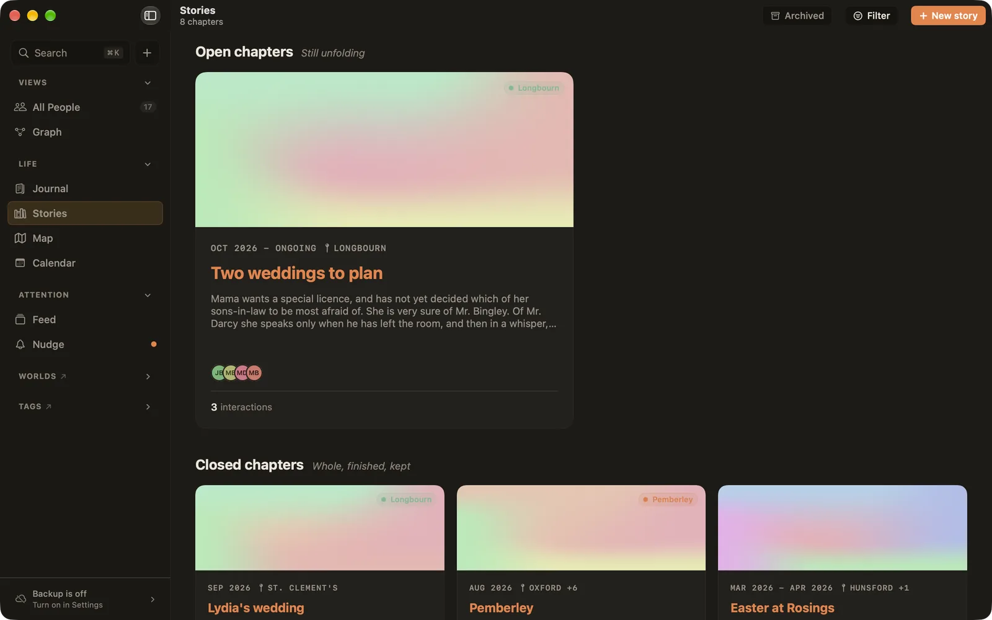The image size is (992, 620).
Task: Click the 8 chapters subtitle
Action: [x=201, y=22]
